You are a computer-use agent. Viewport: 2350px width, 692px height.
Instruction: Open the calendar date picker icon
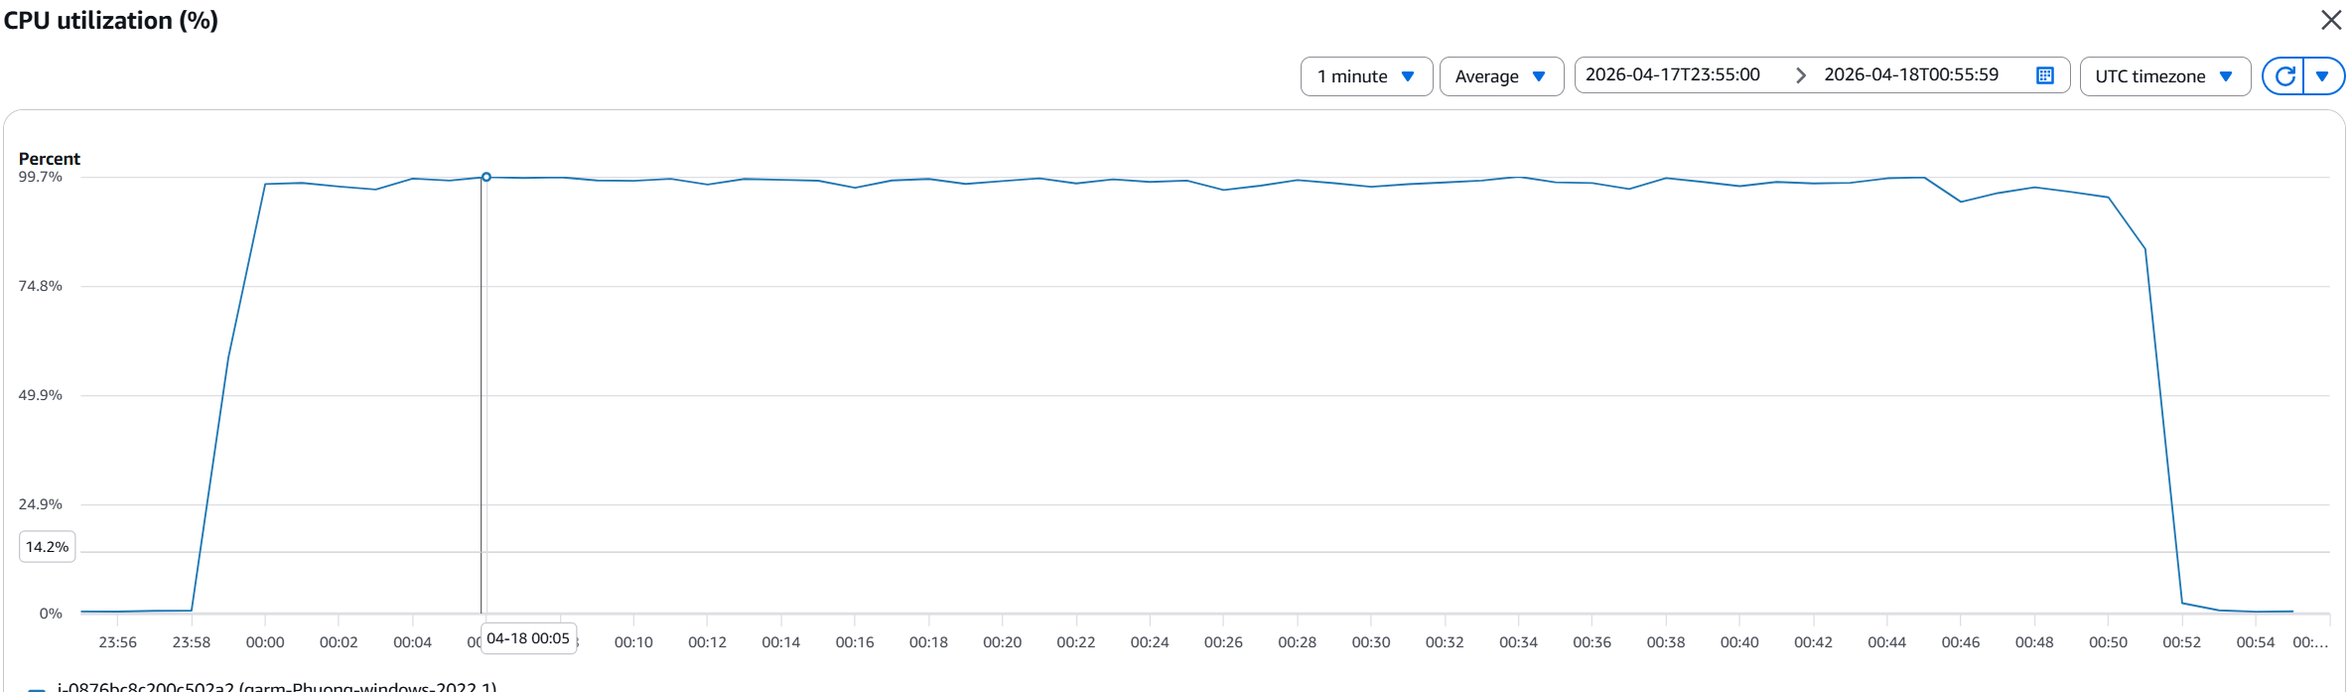click(x=2045, y=75)
